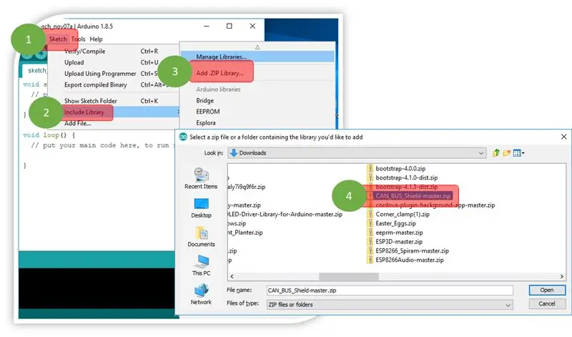This screenshot has width=572, height=337.
Task: Include the EEPROM library
Action: click(x=208, y=112)
